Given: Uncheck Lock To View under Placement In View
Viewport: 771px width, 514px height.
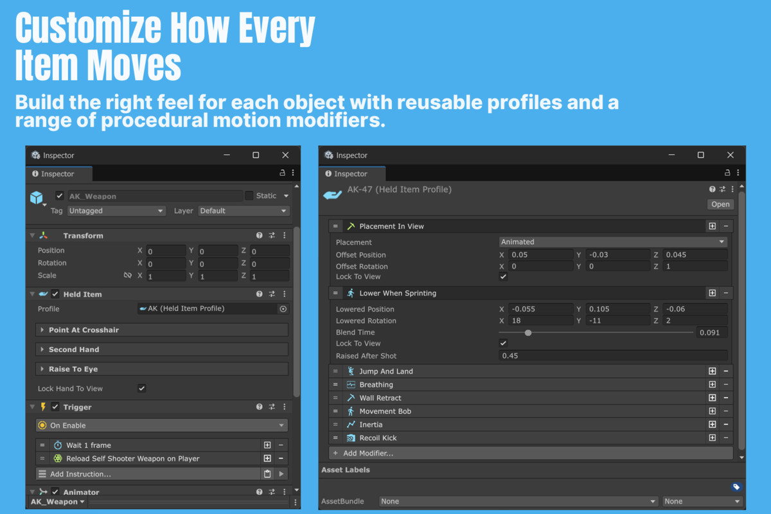Looking at the screenshot, I should tap(503, 277).
